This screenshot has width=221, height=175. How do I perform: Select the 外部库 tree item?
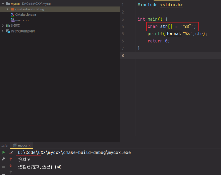point(15,25)
